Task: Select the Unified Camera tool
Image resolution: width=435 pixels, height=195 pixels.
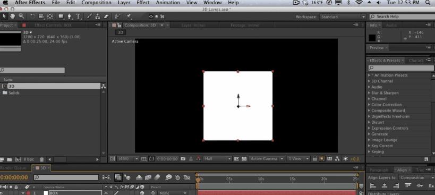Action: click(41, 16)
